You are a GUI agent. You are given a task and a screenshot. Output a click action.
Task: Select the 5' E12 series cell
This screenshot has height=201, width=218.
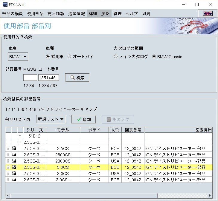[35, 136]
